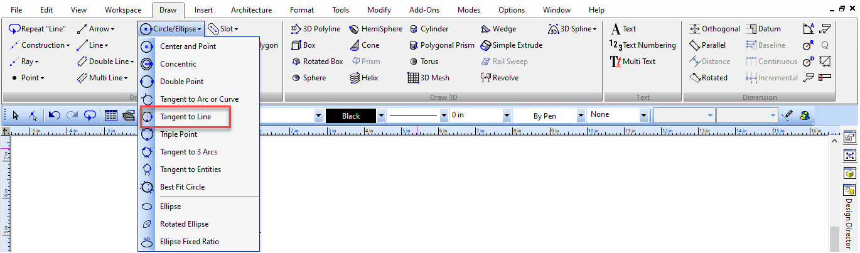Choose the Concentric circle tool

tap(178, 64)
